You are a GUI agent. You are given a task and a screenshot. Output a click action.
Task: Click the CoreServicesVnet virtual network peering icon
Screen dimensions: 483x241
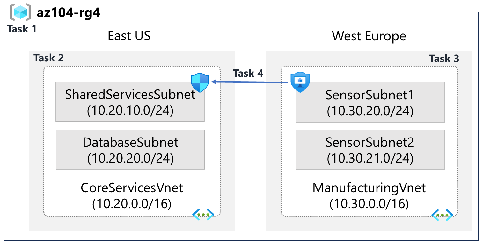tap(203, 215)
